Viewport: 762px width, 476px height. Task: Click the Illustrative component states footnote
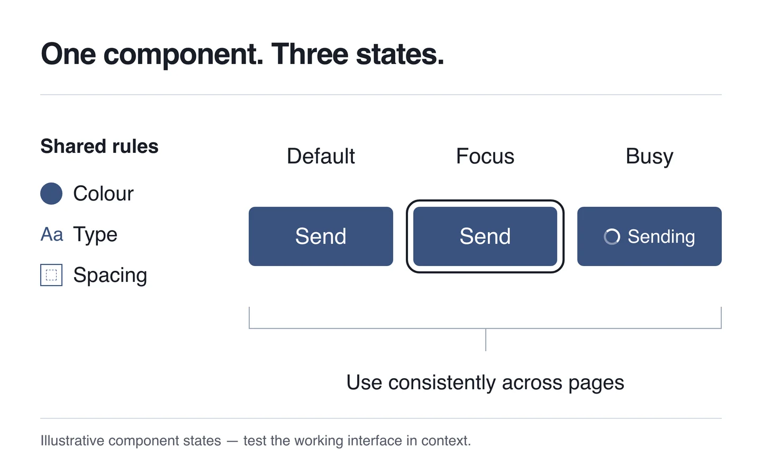[256, 441]
